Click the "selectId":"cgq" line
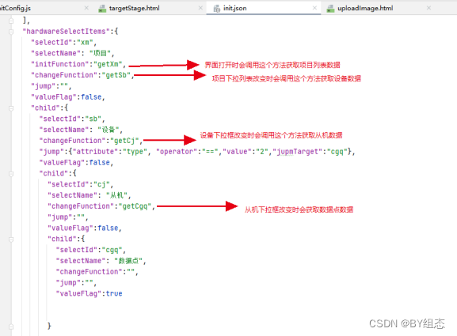The image size is (457, 336). click(91, 250)
